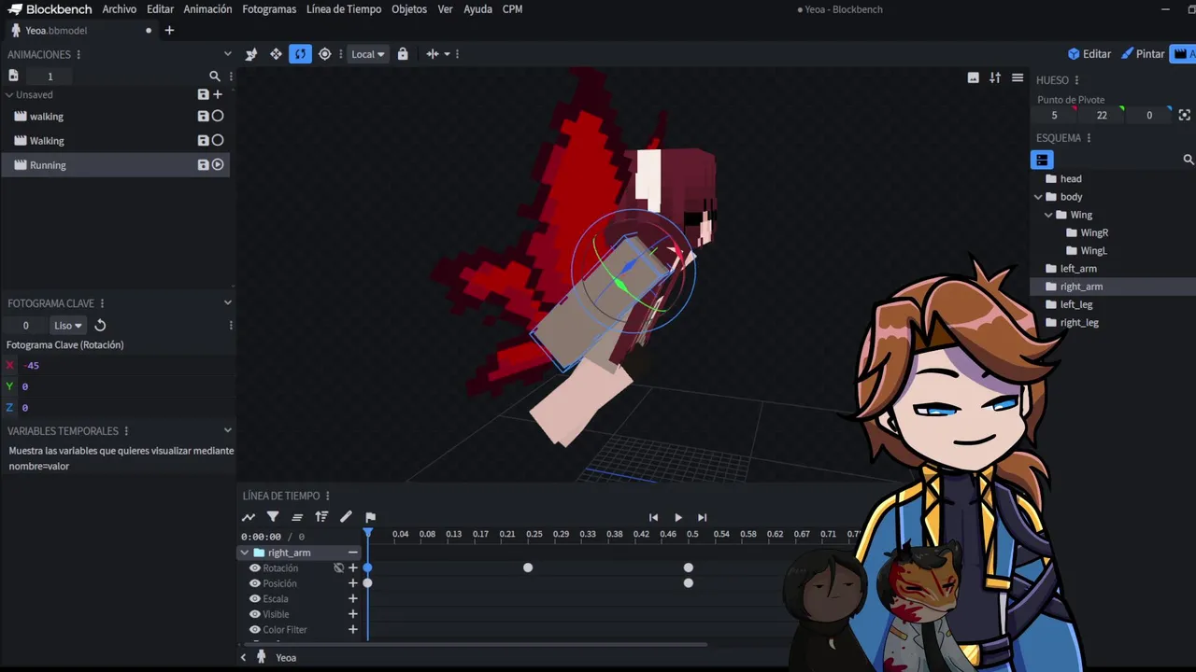
Task: Open the Local transform space dropdown
Action: 368,54
